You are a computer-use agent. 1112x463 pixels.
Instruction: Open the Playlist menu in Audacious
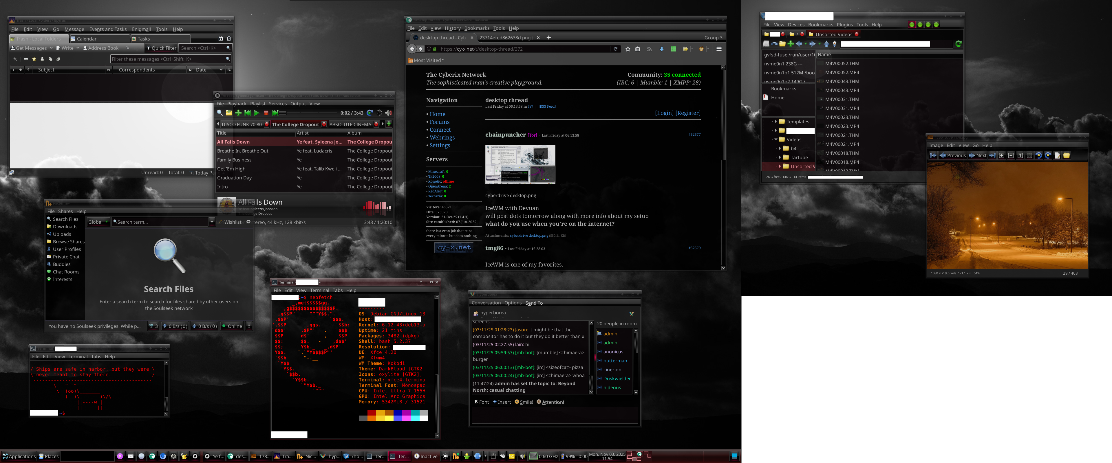pos(258,104)
